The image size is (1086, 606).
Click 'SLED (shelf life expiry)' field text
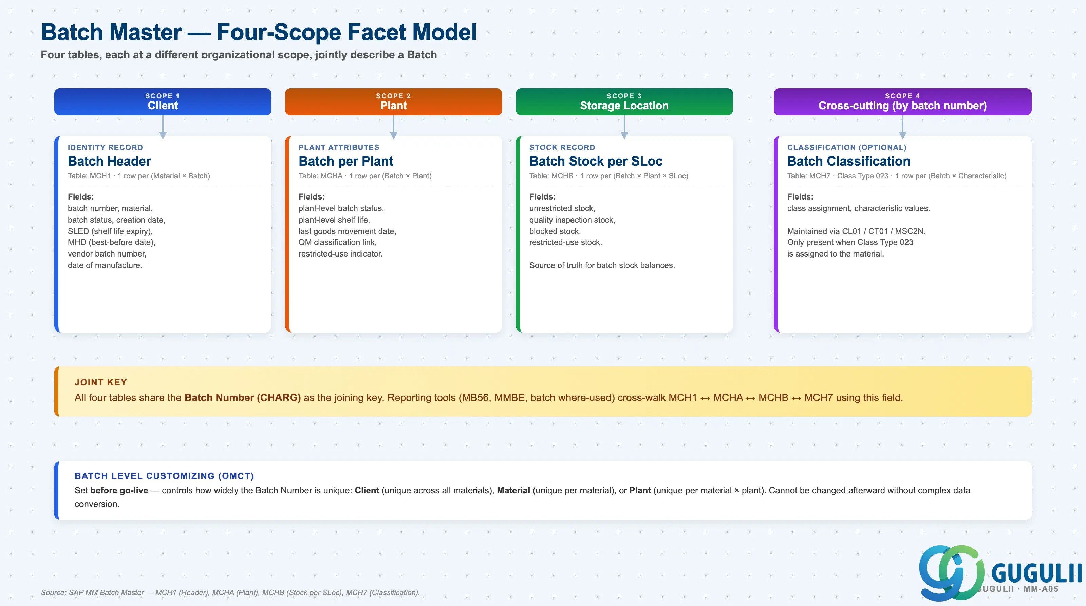[x=110, y=231]
